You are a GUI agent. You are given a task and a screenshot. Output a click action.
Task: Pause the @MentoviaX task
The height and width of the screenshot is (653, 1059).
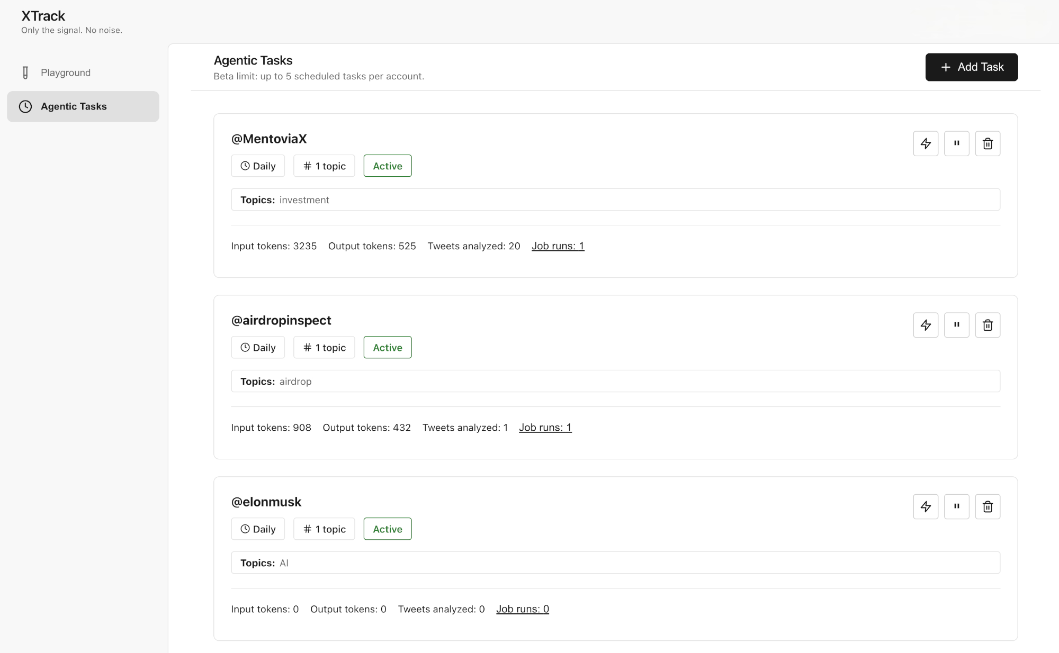coord(956,143)
